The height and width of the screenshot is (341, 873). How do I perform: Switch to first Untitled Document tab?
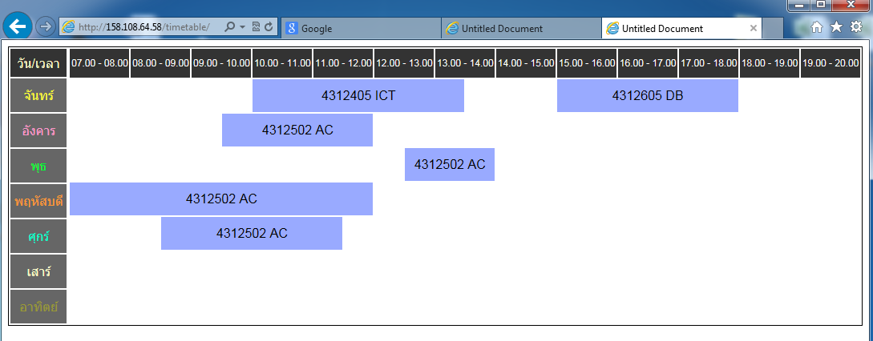point(521,28)
